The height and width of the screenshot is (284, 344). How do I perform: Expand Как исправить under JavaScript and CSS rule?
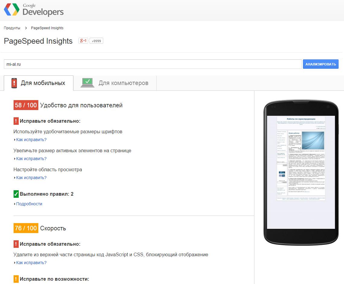tap(30, 263)
